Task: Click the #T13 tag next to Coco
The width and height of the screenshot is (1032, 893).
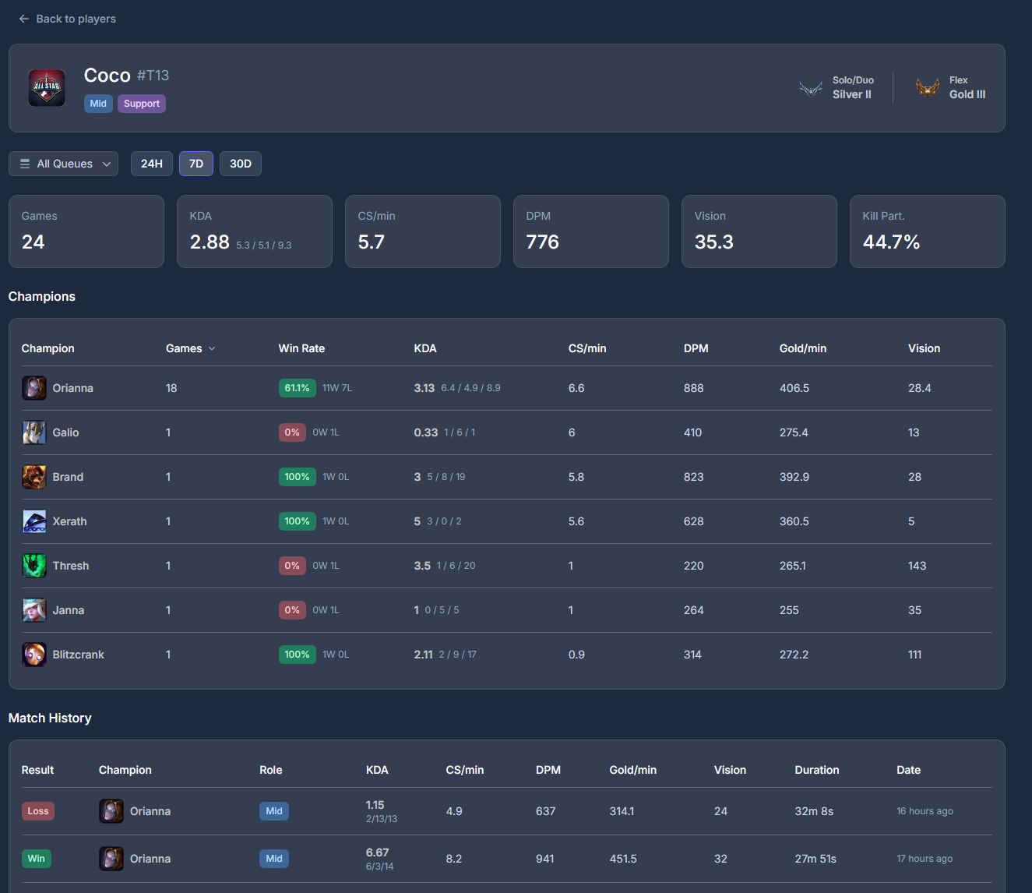Action: point(153,76)
